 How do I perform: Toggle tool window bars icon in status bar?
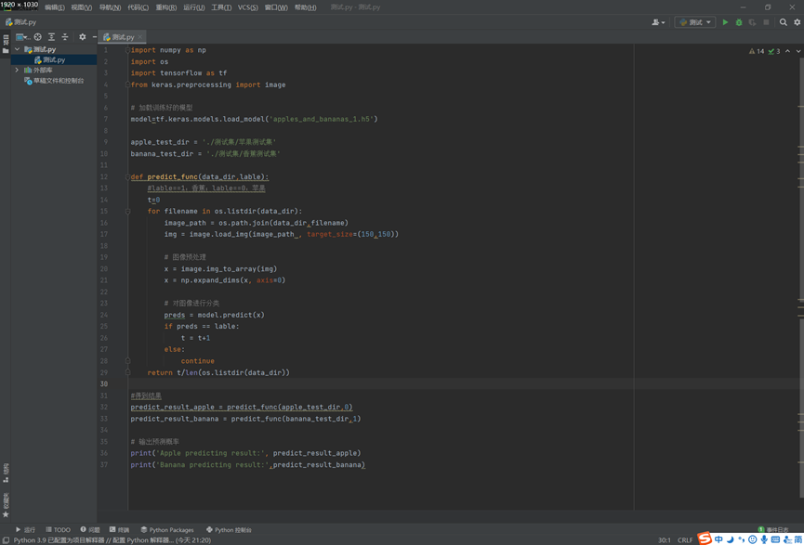click(x=6, y=539)
